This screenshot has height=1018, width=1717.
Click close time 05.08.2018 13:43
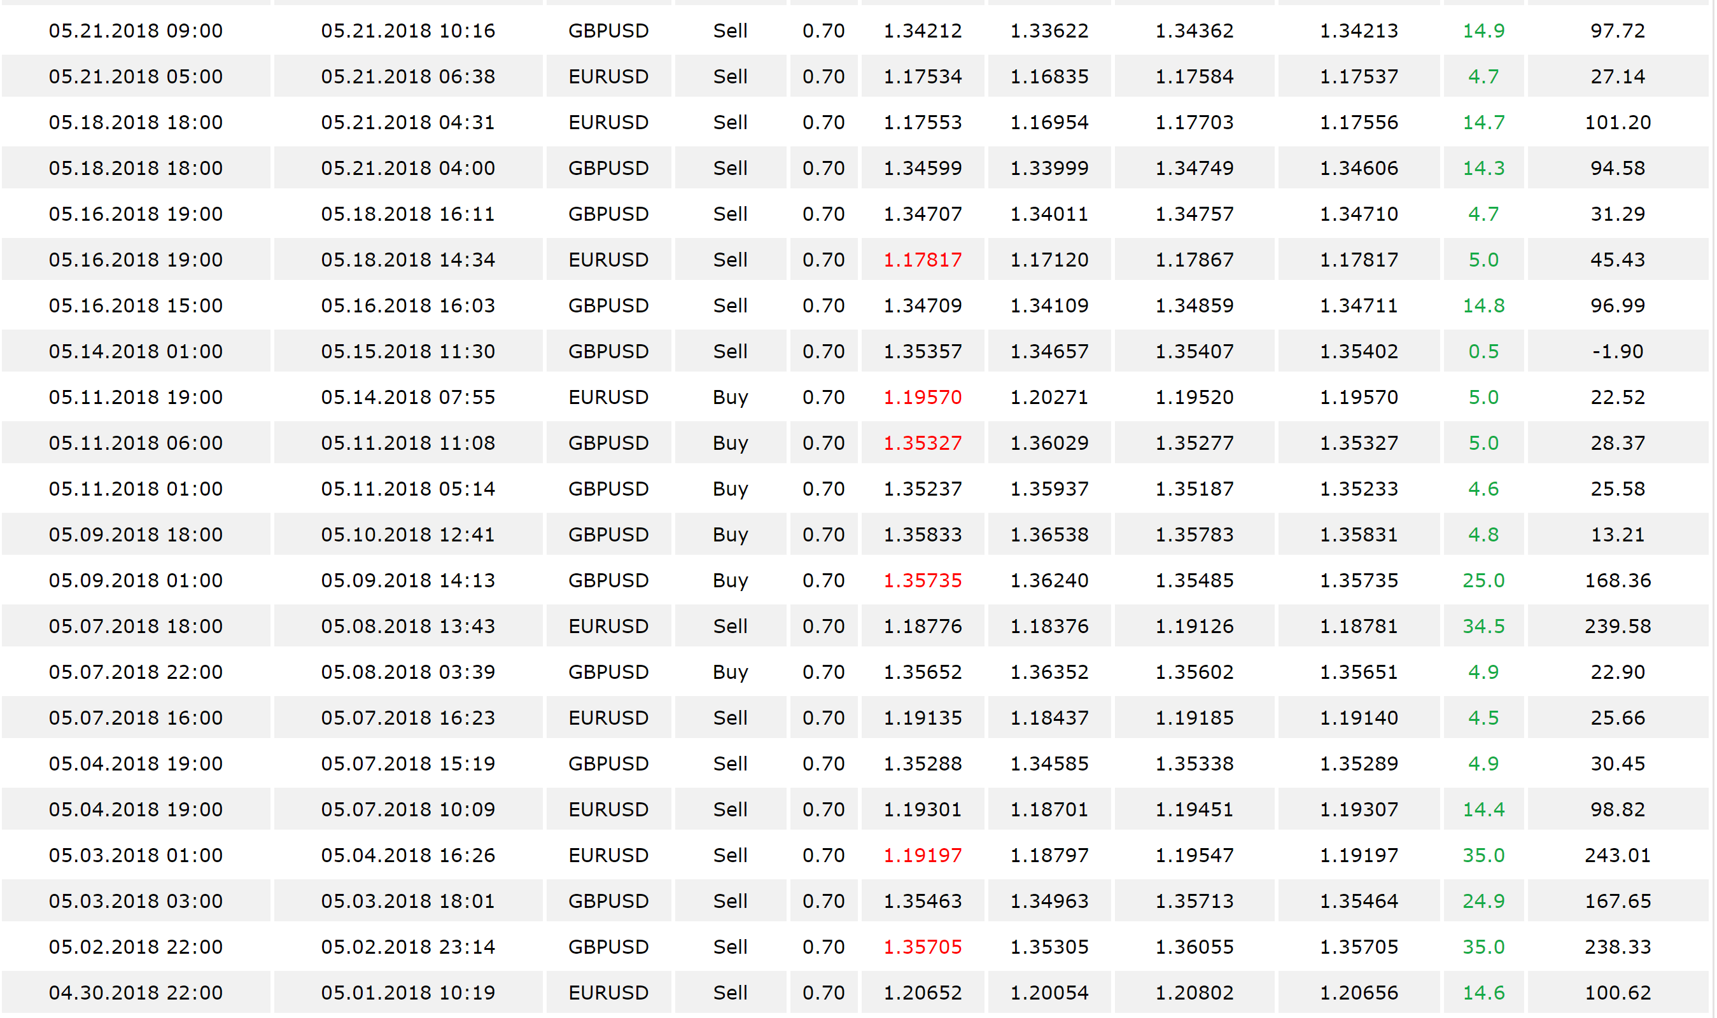[x=408, y=626]
